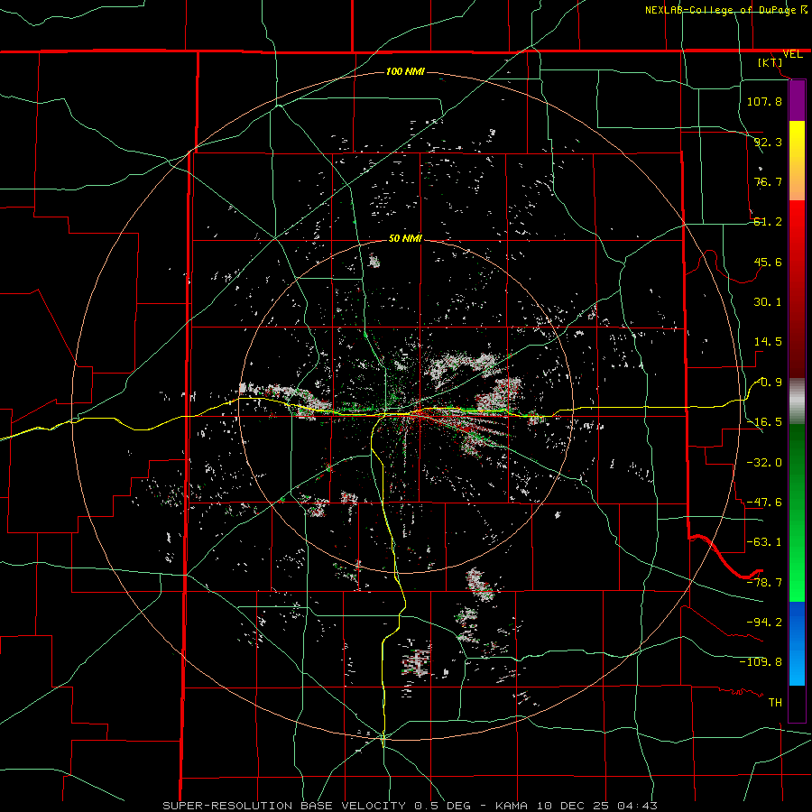Image resolution: width=812 pixels, height=812 pixels.
Task: Click the VEL legend title
Action: [793, 54]
